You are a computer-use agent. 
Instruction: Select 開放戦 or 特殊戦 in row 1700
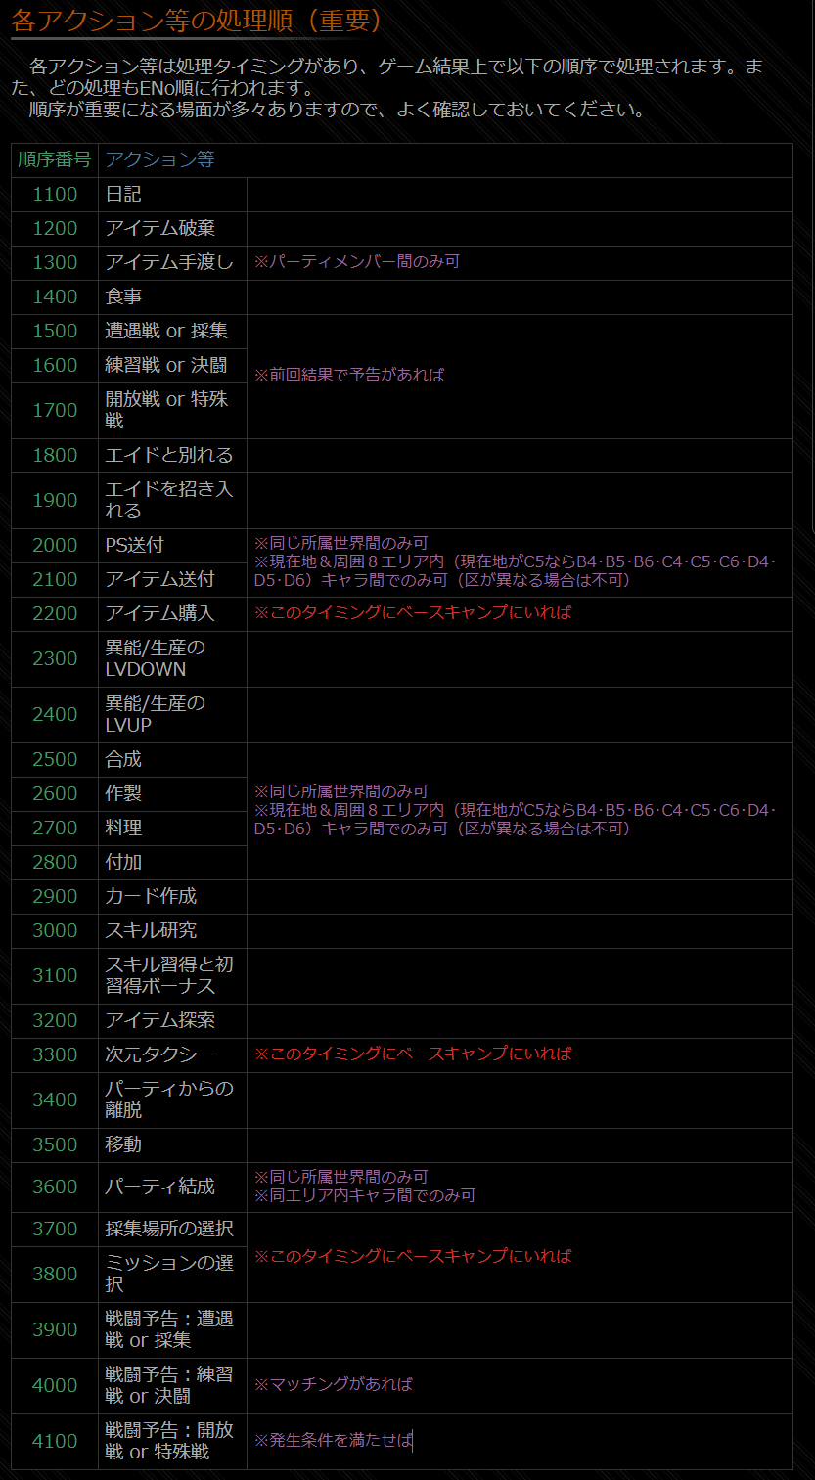172,411
